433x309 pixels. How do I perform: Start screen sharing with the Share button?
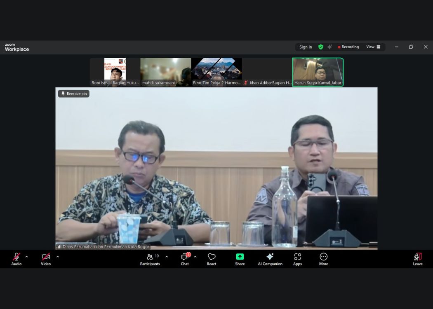240,259
